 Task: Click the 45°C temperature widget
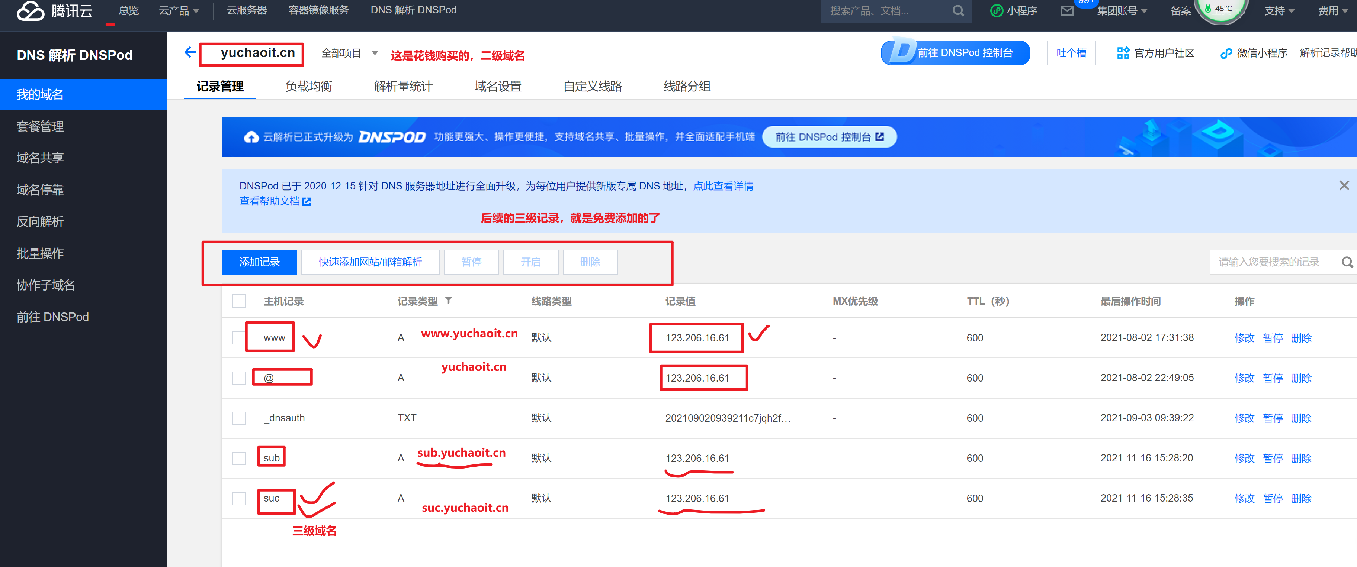1222,9
